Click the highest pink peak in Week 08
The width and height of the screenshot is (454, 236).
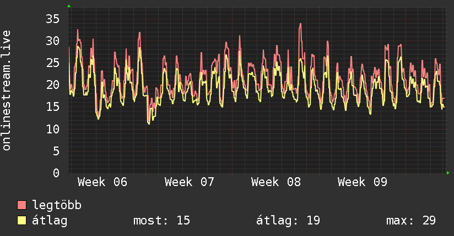pos(300,24)
